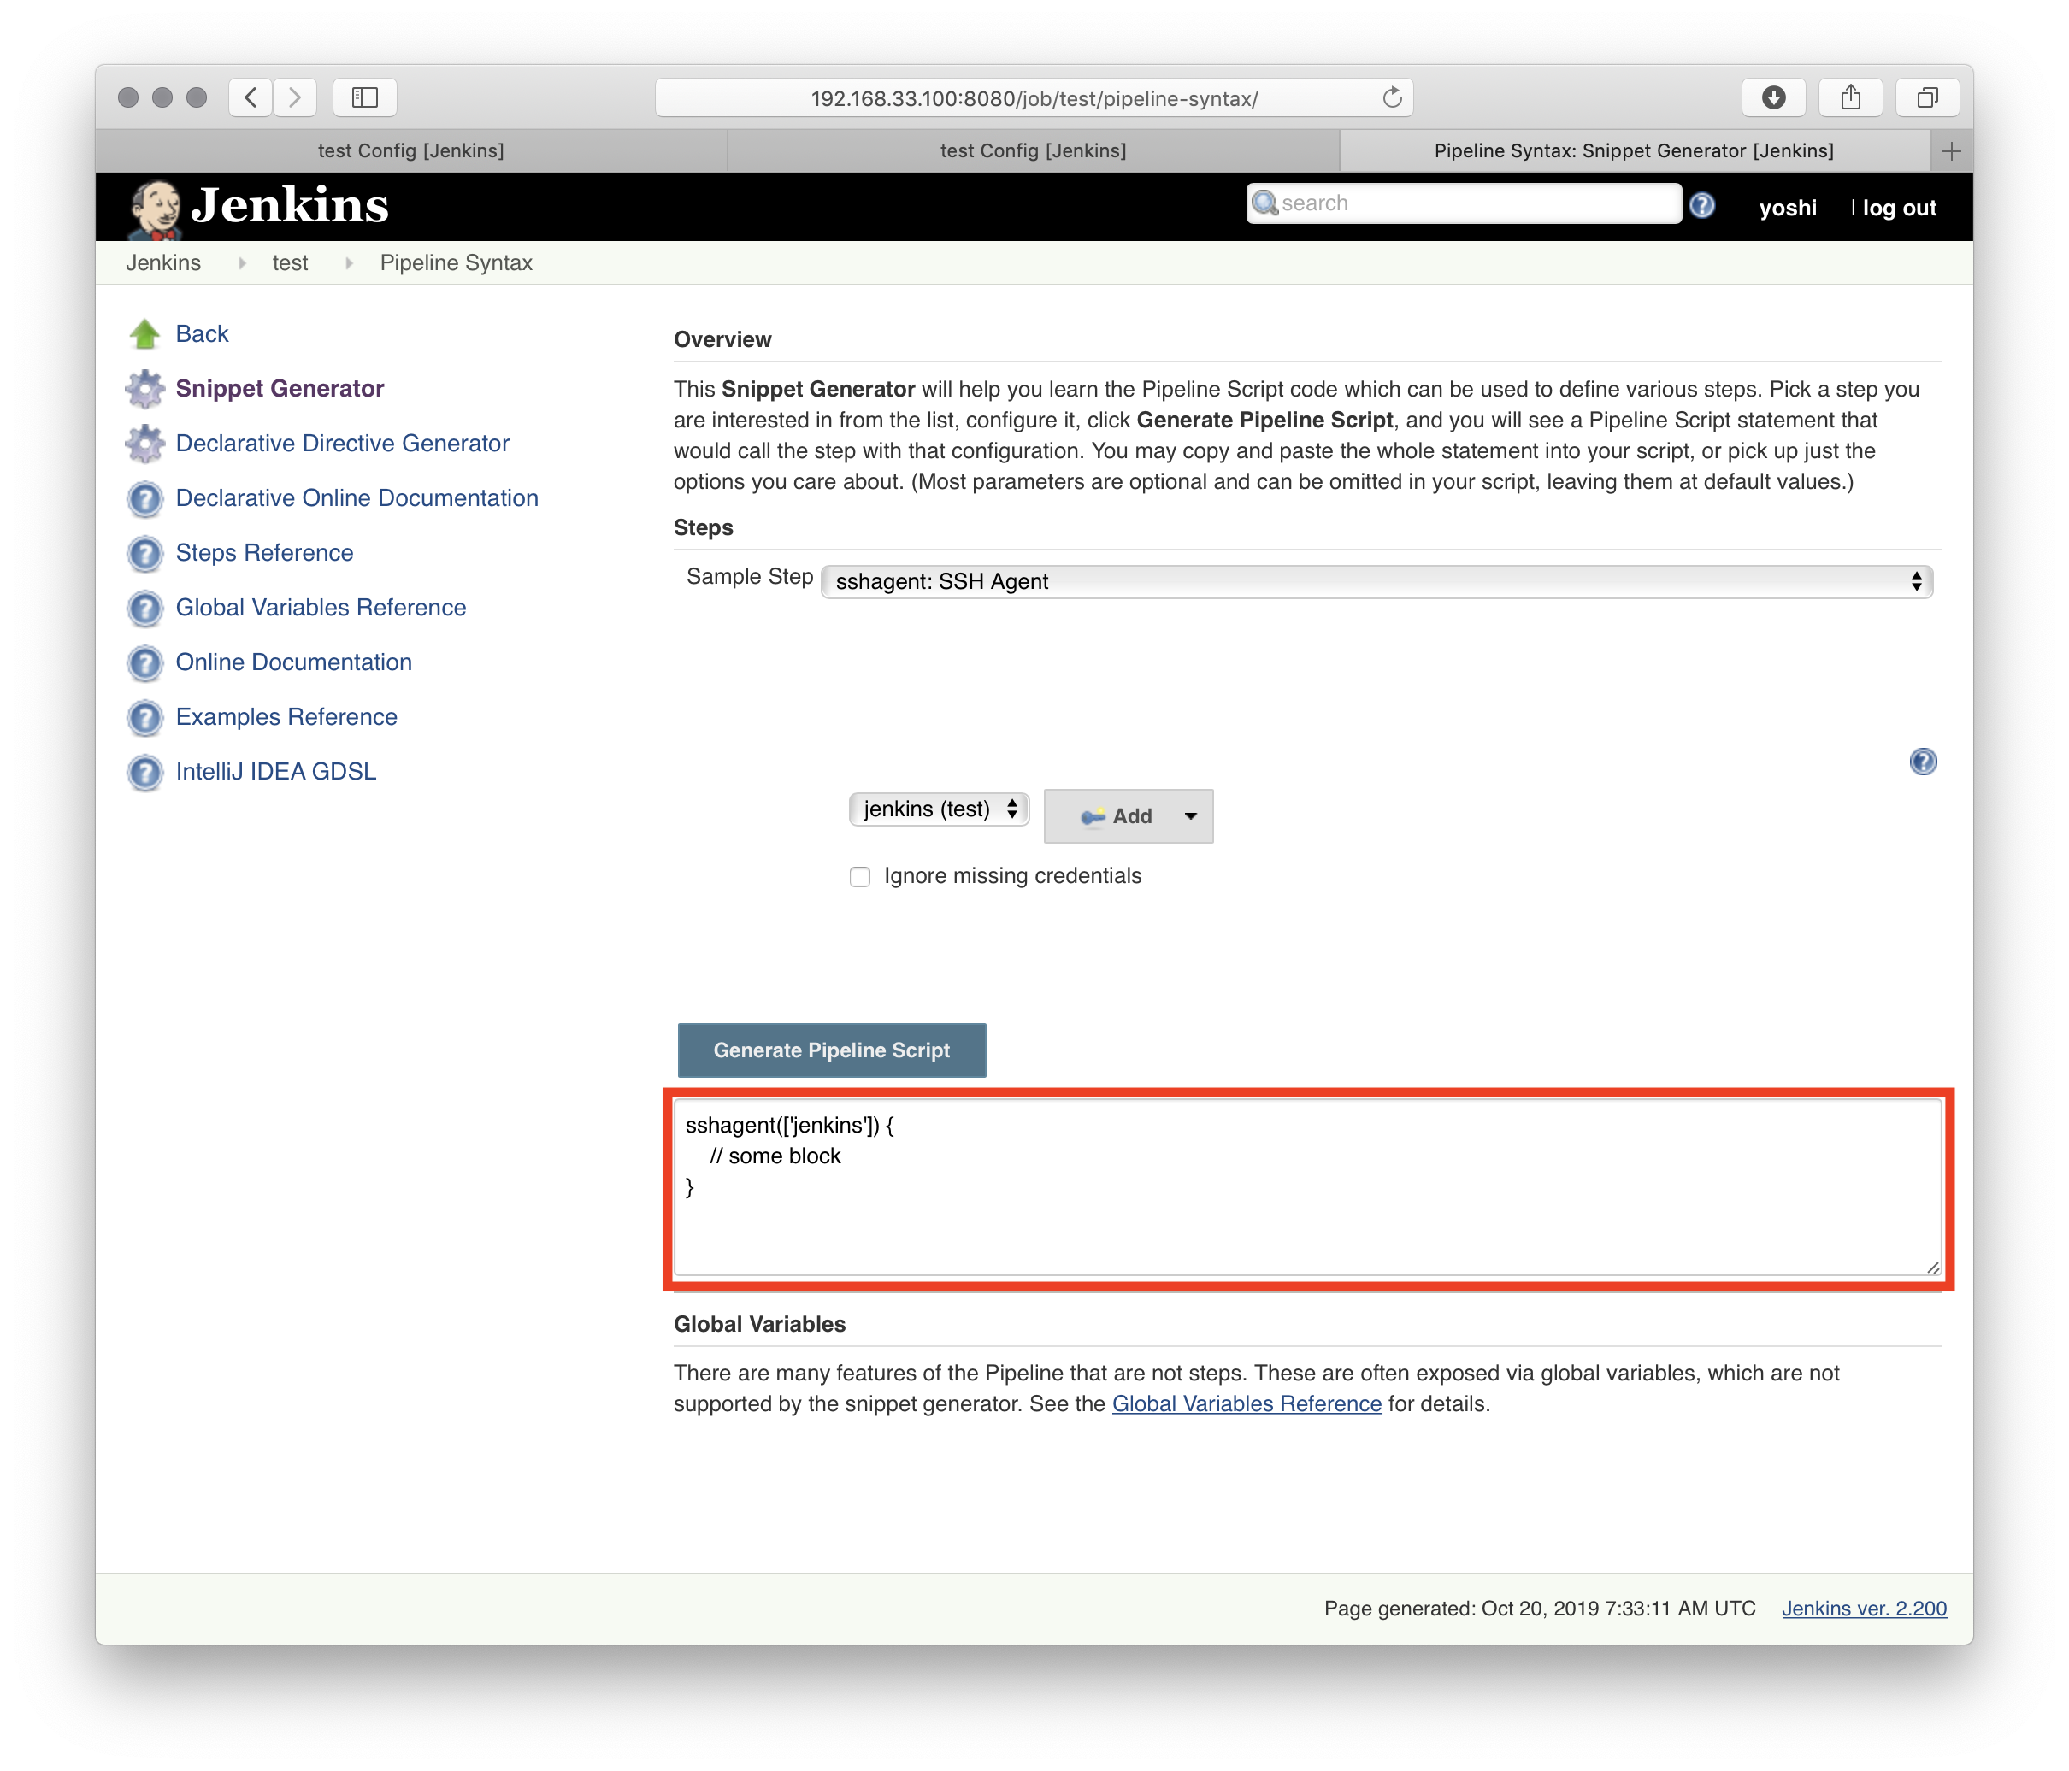Open the Sample Step dropdown
Image resolution: width=2069 pixels, height=1771 pixels.
(1377, 582)
